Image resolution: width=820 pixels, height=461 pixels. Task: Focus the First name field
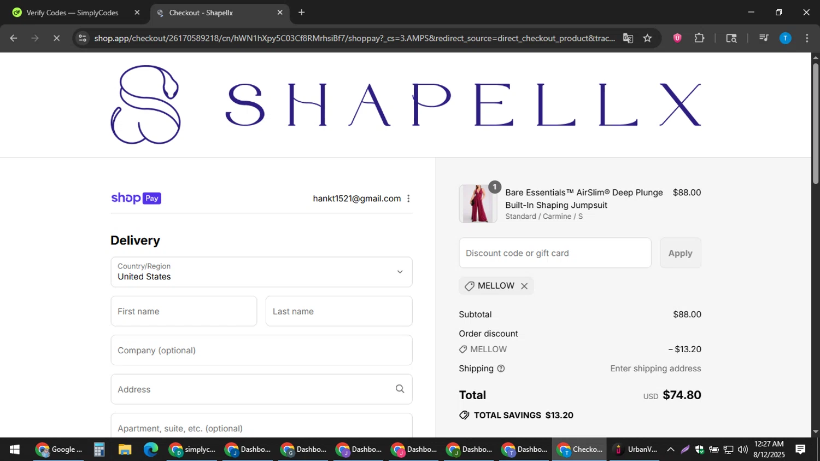[184, 311]
